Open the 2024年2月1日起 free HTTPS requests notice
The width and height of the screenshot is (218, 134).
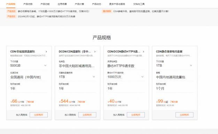click(x=47, y=17)
